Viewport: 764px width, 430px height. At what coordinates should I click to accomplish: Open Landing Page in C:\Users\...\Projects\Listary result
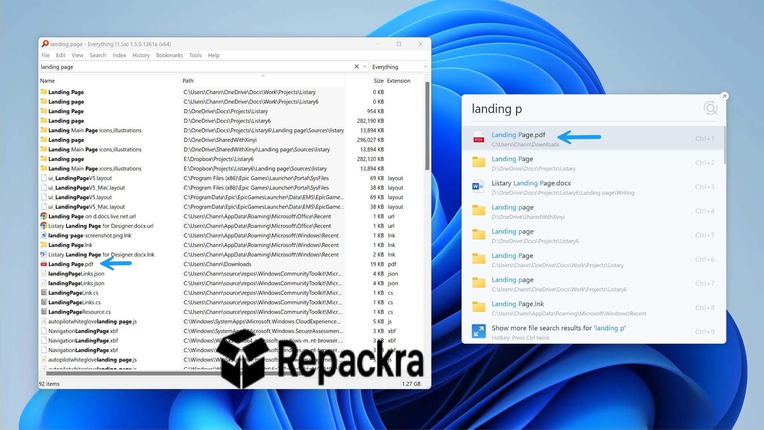tap(593, 260)
